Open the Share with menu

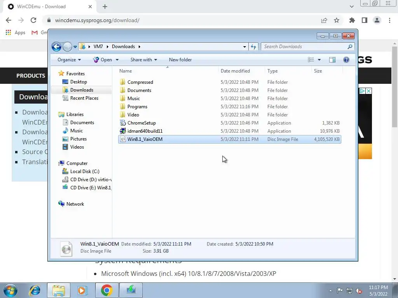pyautogui.click(x=144, y=60)
